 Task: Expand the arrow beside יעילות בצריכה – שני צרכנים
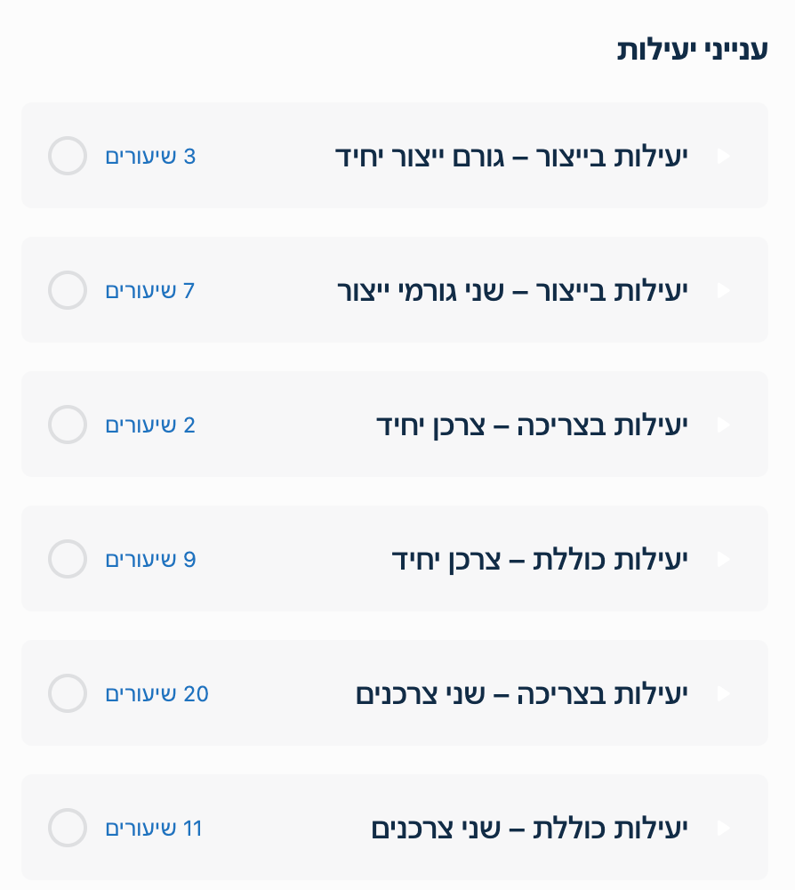tap(723, 694)
